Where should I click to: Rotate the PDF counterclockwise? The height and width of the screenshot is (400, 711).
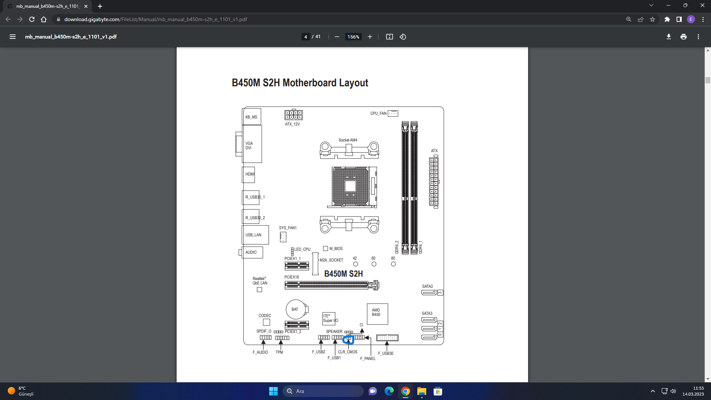[x=403, y=37]
